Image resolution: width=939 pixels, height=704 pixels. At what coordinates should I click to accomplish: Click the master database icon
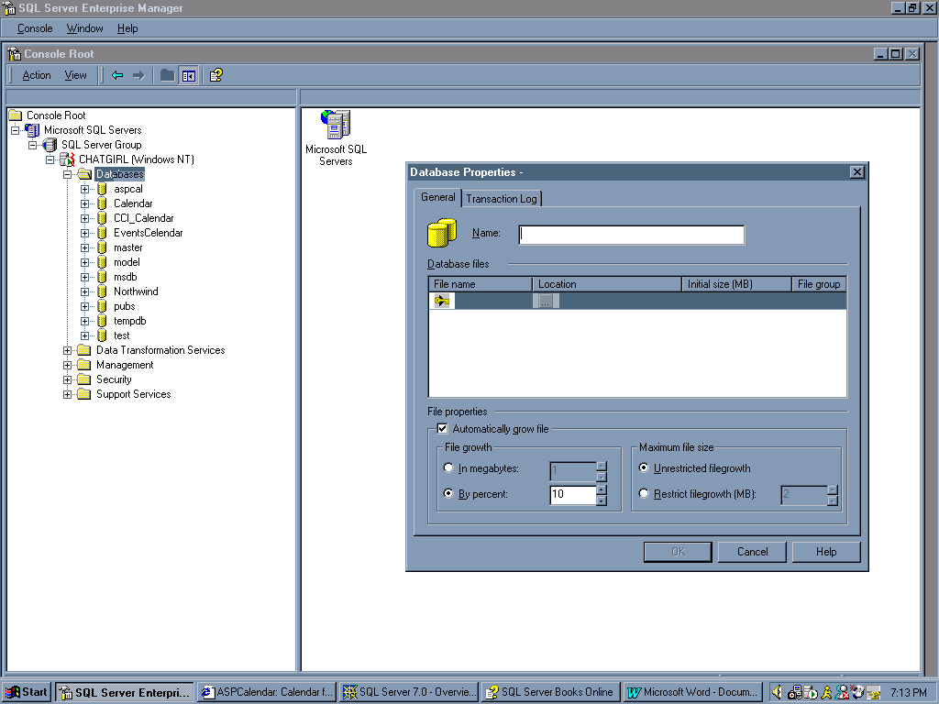pos(103,247)
